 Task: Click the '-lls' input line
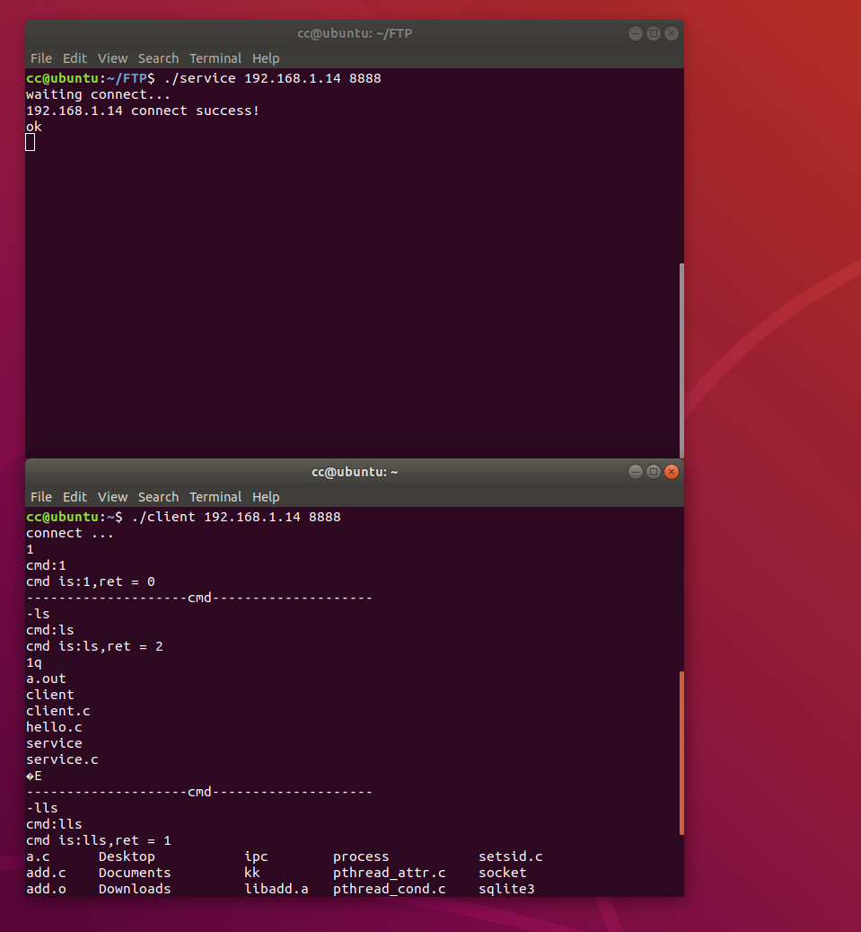pyautogui.click(x=42, y=808)
